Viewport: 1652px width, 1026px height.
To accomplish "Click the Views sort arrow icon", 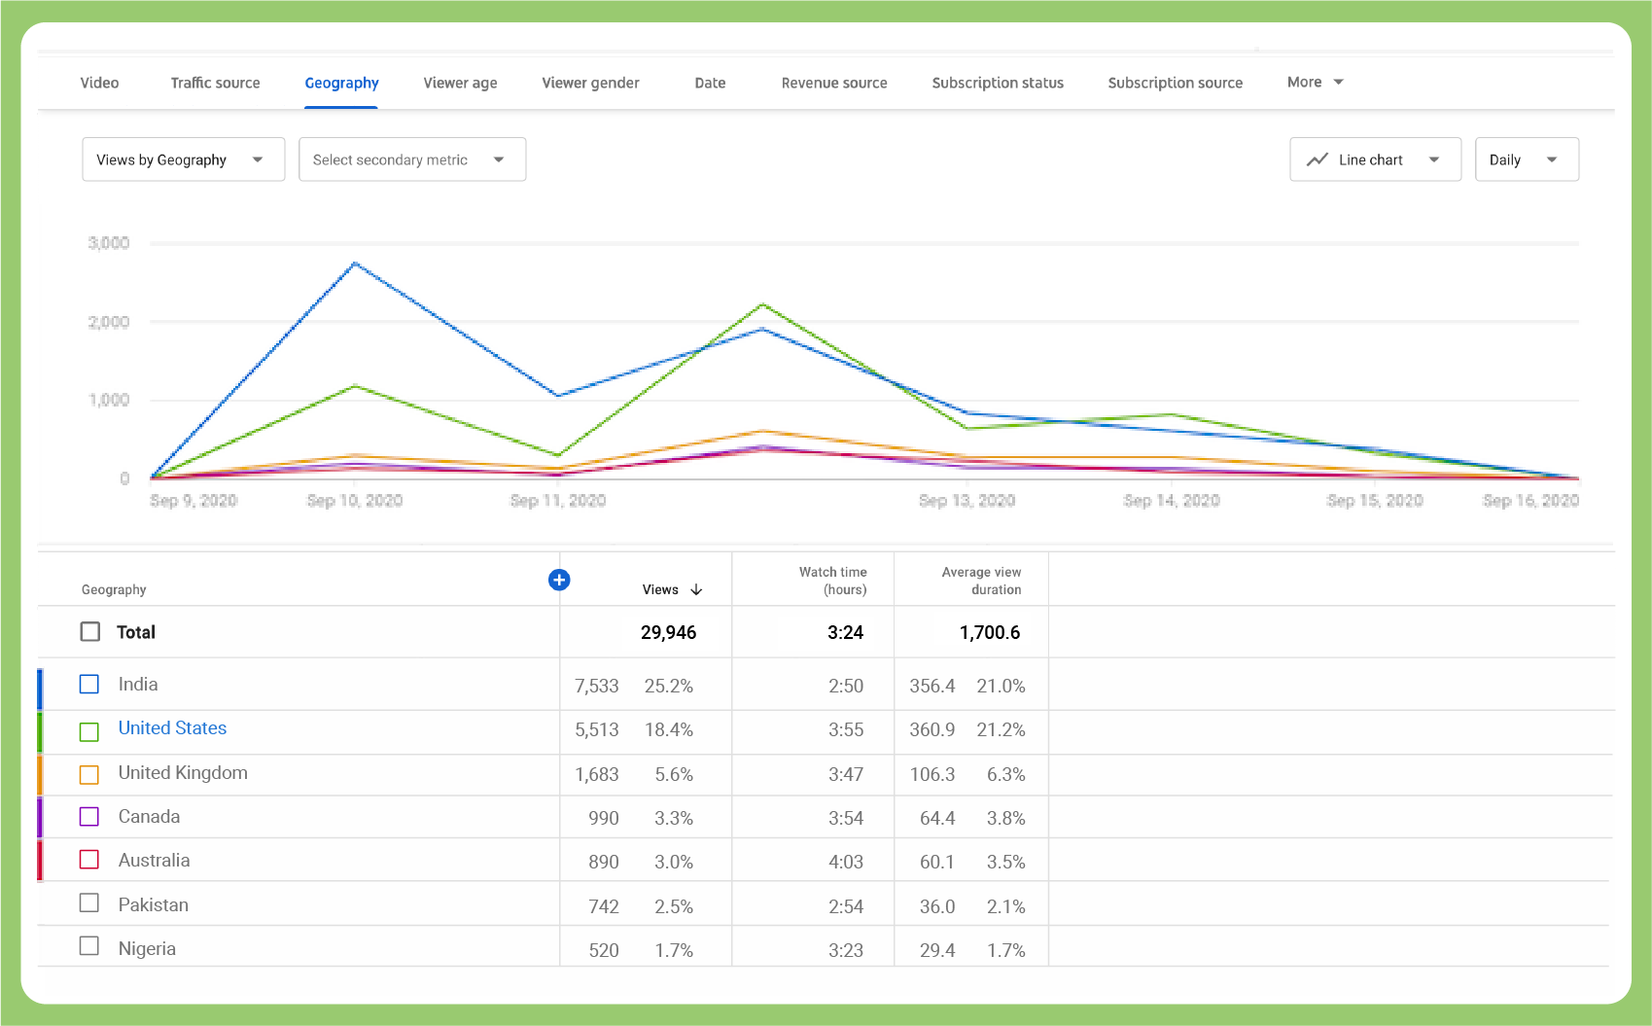I will pyautogui.click(x=696, y=589).
